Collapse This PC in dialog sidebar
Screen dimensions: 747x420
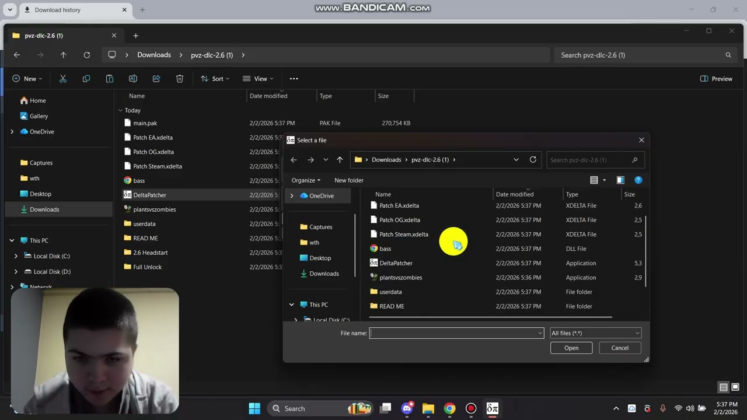point(292,304)
